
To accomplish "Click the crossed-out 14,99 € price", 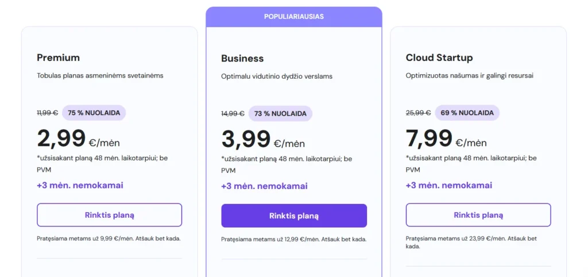I will 233,114.
